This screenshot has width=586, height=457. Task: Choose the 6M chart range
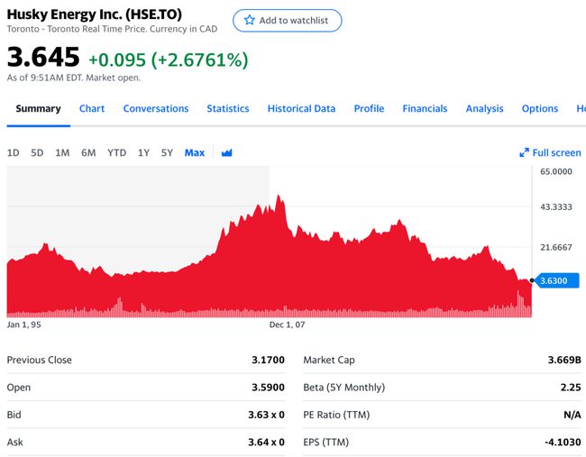pos(88,152)
